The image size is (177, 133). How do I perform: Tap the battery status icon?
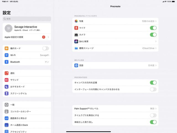point(173,2)
